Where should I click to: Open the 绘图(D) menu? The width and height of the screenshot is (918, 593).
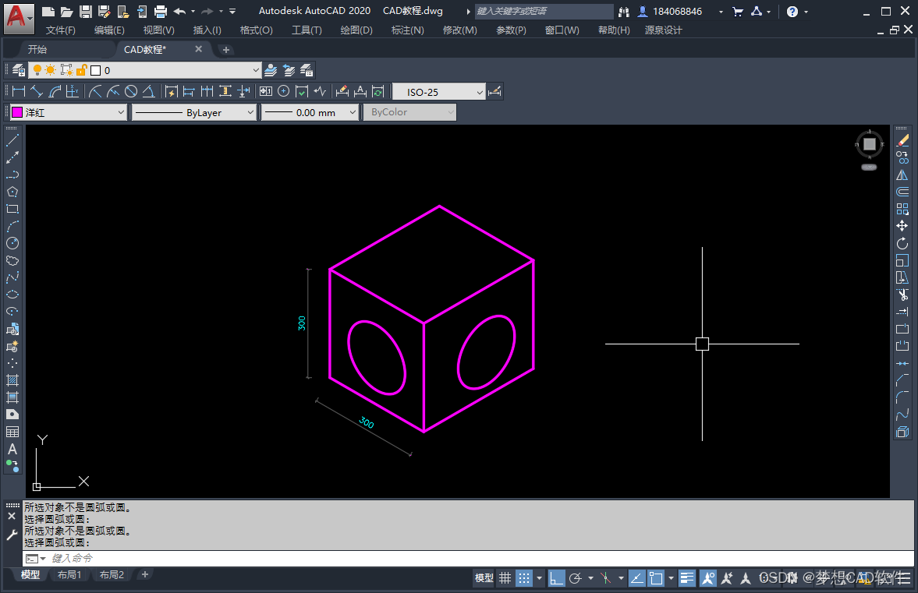coord(356,30)
